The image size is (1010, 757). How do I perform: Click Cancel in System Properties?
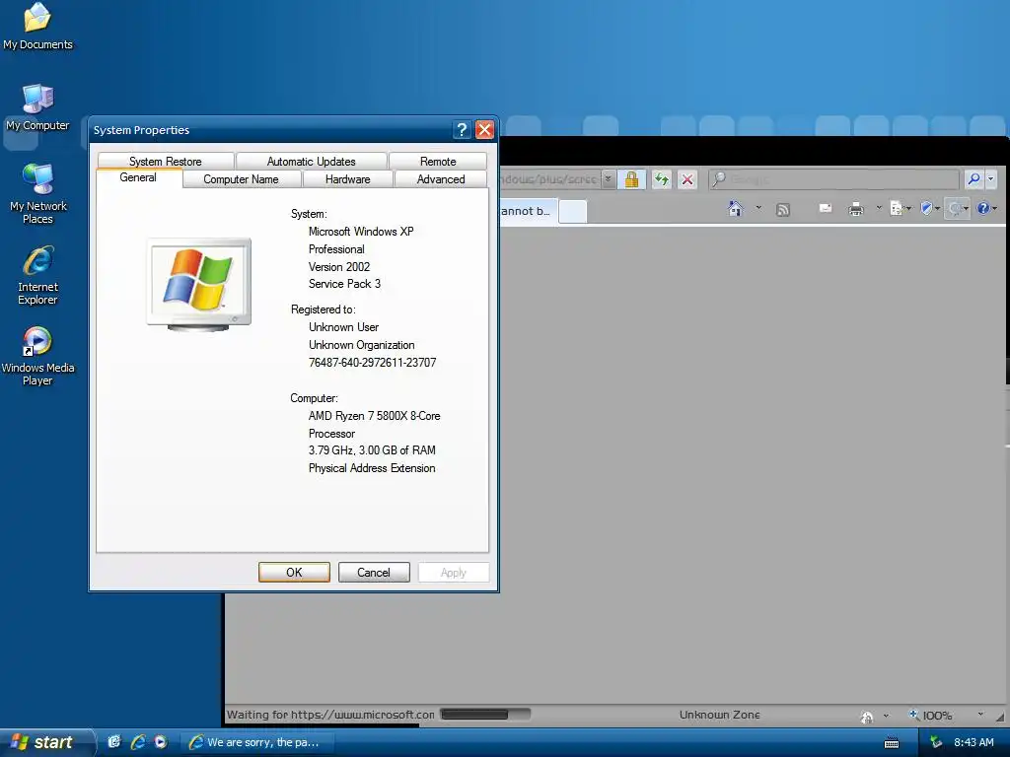pyautogui.click(x=374, y=573)
